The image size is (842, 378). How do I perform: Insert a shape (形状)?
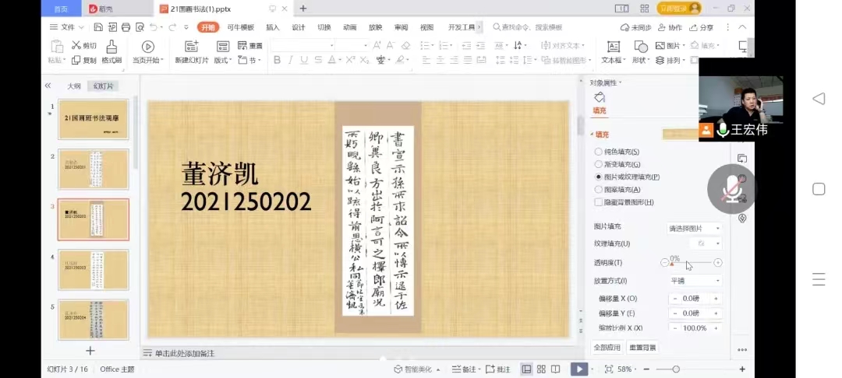click(641, 52)
